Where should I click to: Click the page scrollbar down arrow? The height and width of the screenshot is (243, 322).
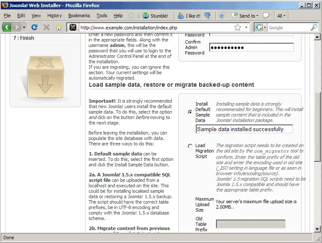tap(317, 229)
